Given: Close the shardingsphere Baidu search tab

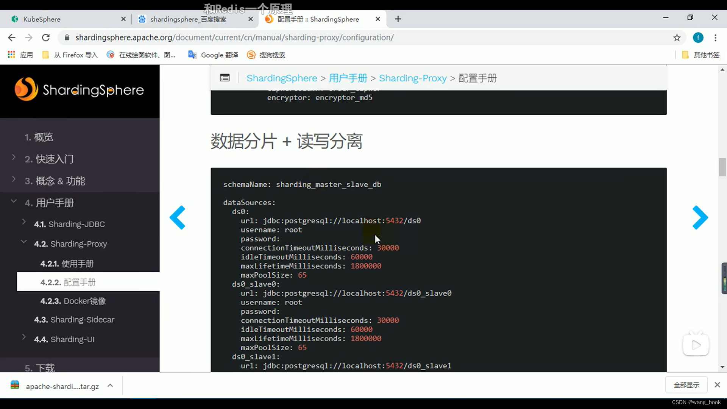Looking at the screenshot, I should [251, 19].
